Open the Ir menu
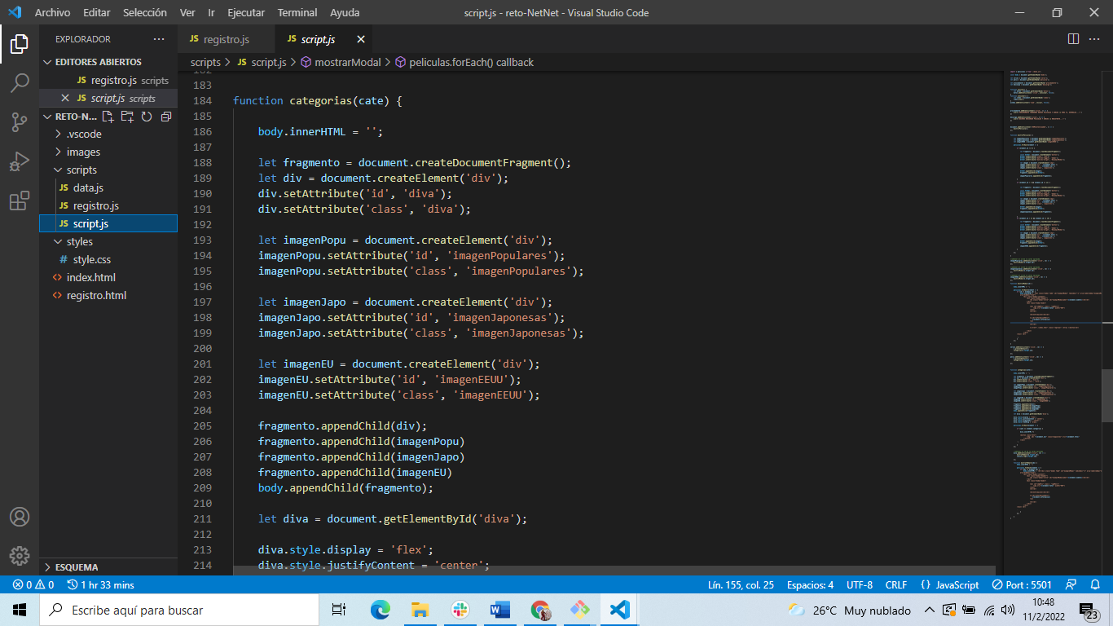Screen dimensions: 1113x626 [211, 13]
